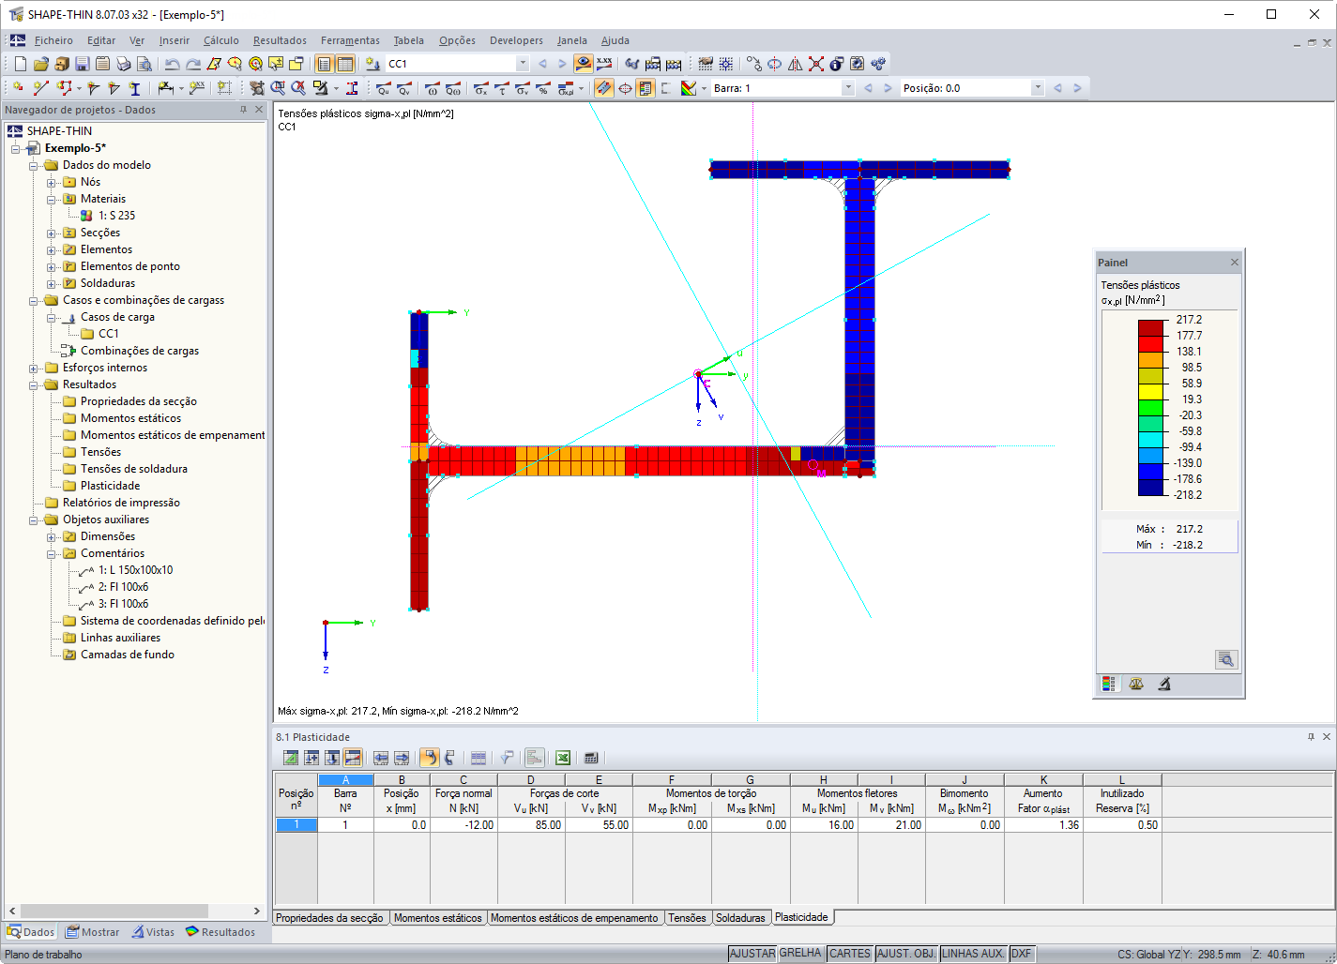The width and height of the screenshot is (1337, 964).
Task: Go to the previous load case arrow
Action: click(542, 64)
